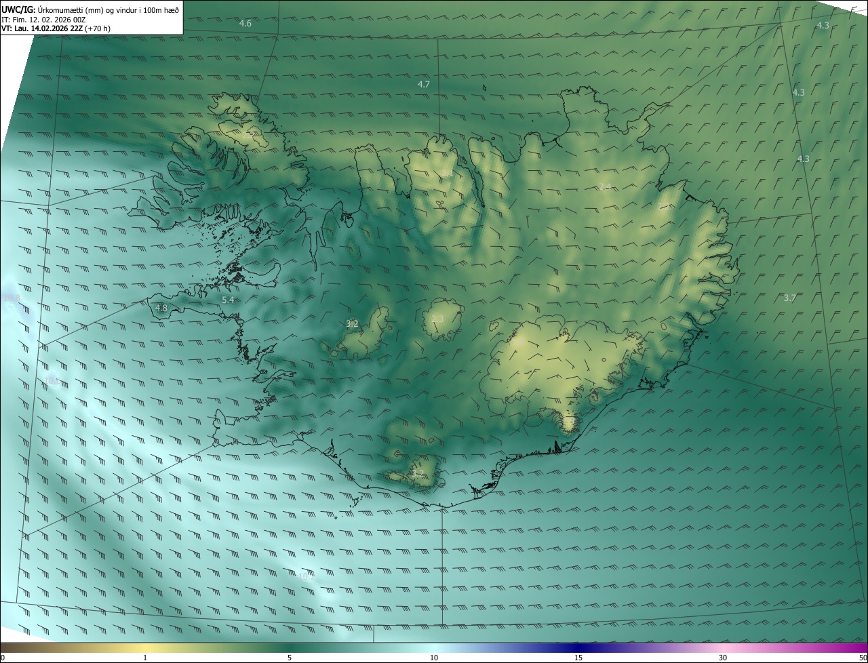Viewport: 868px width, 663px height.
Task: Click the 2.3 value label on map
Action: [437, 319]
